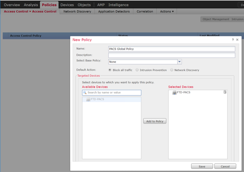Viewport: 244px width, 172px height.
Task: Delete FTD-PACS from Selected Devices using trash icon
Action: [225, 92]
